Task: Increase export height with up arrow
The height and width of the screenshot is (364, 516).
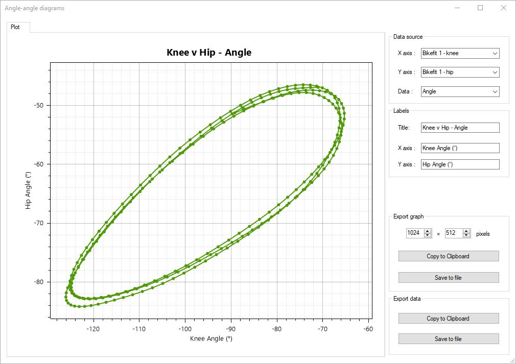Action: [466, 231]
